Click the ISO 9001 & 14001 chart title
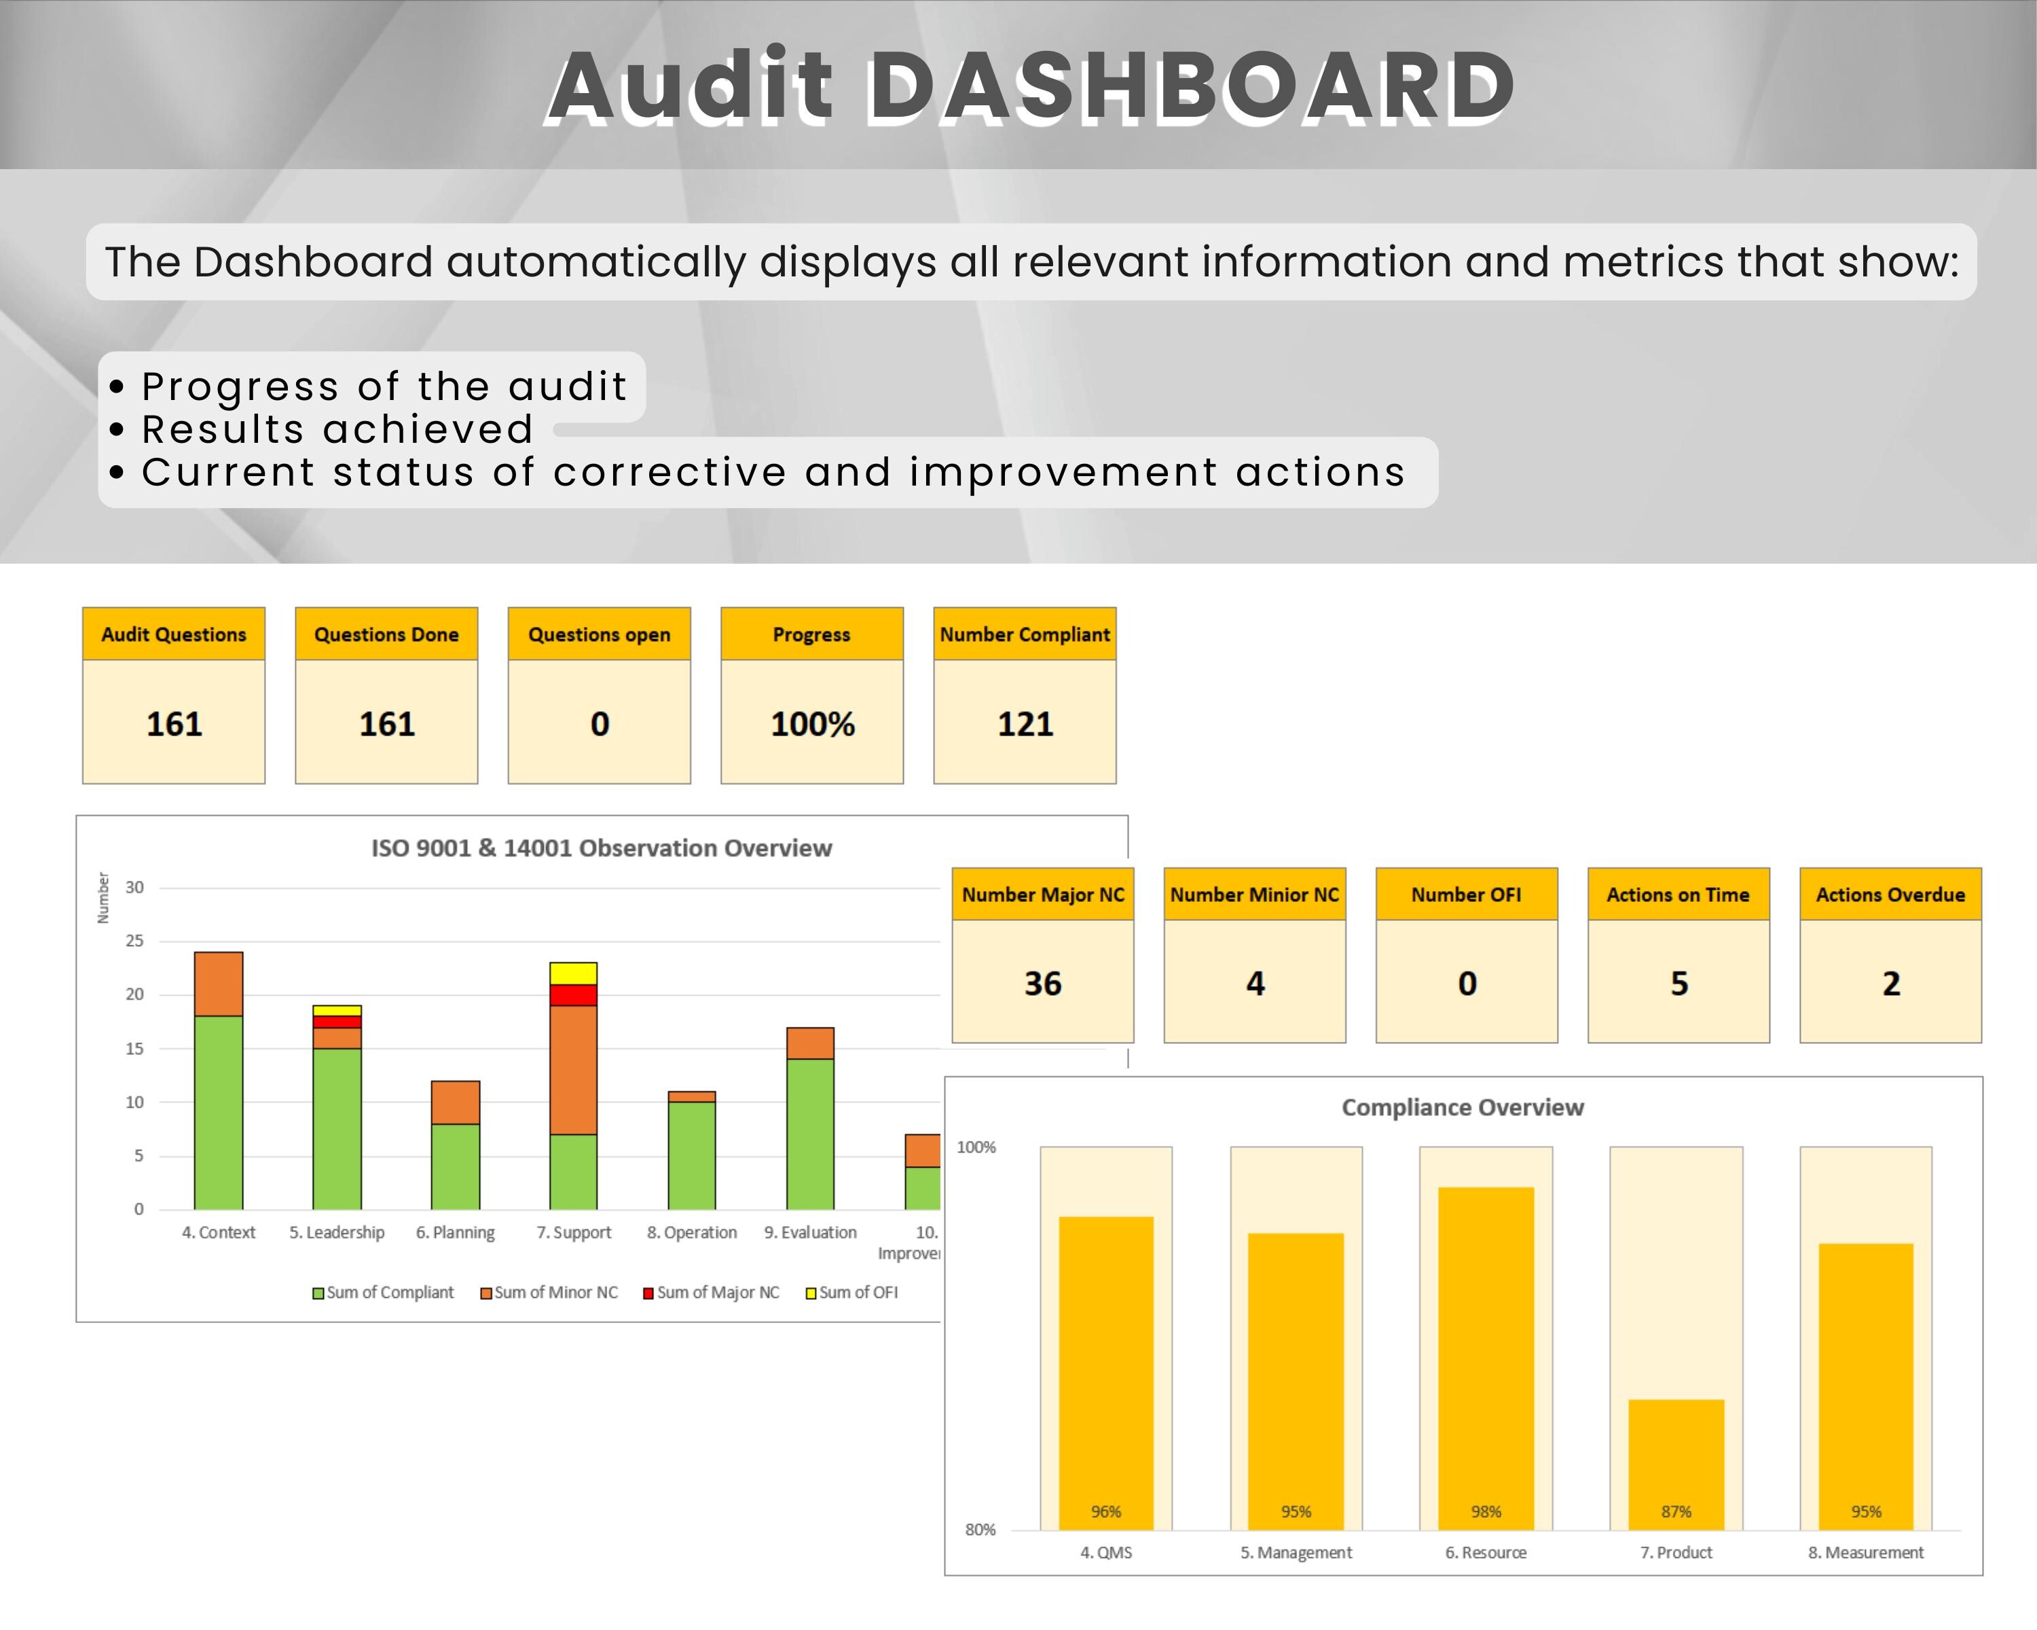The image size is (2037, 1630). click(602, 848)
